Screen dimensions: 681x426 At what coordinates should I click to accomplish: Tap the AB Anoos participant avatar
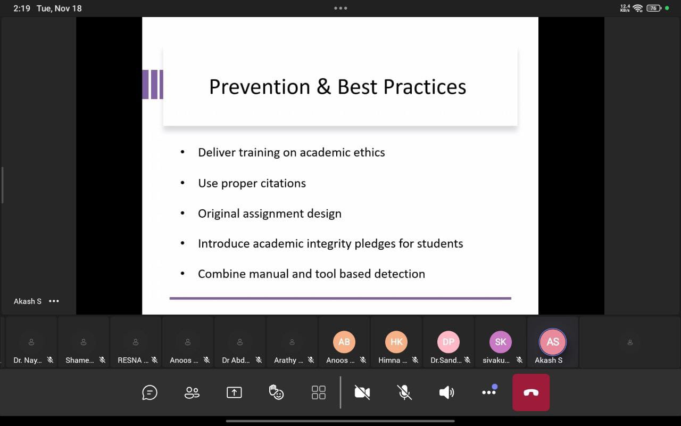[344, 342]
